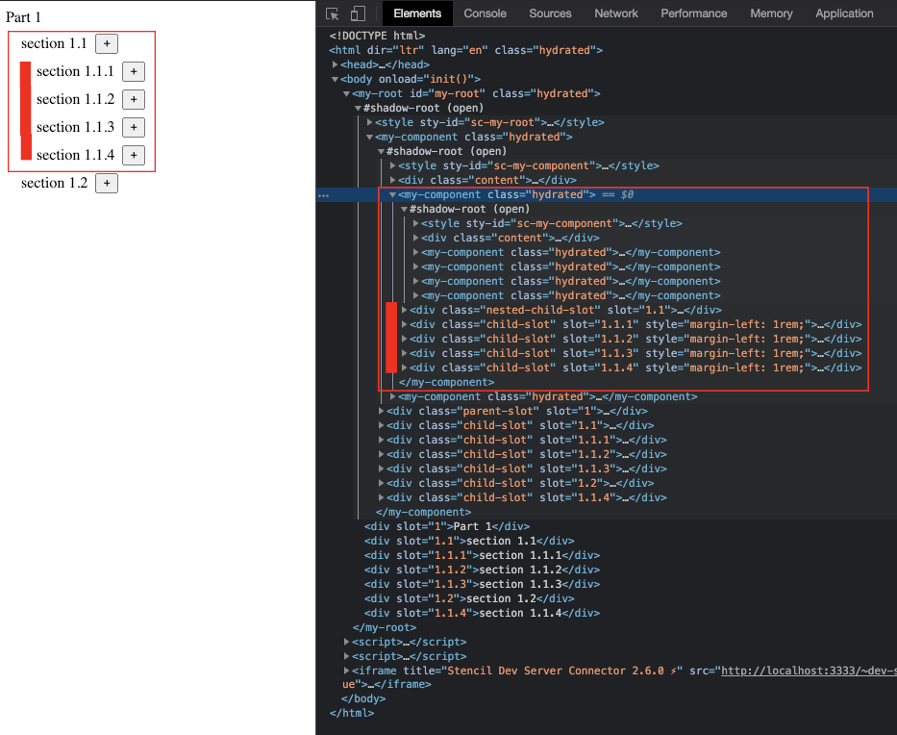The width and height of the screenshot is (897, 735).
Task: Click the section 1.1.1 label
Action: click(76, 71)
